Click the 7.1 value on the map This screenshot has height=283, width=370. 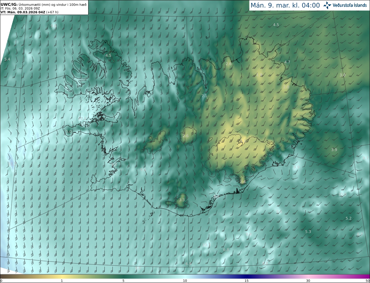tap(204, 96)
